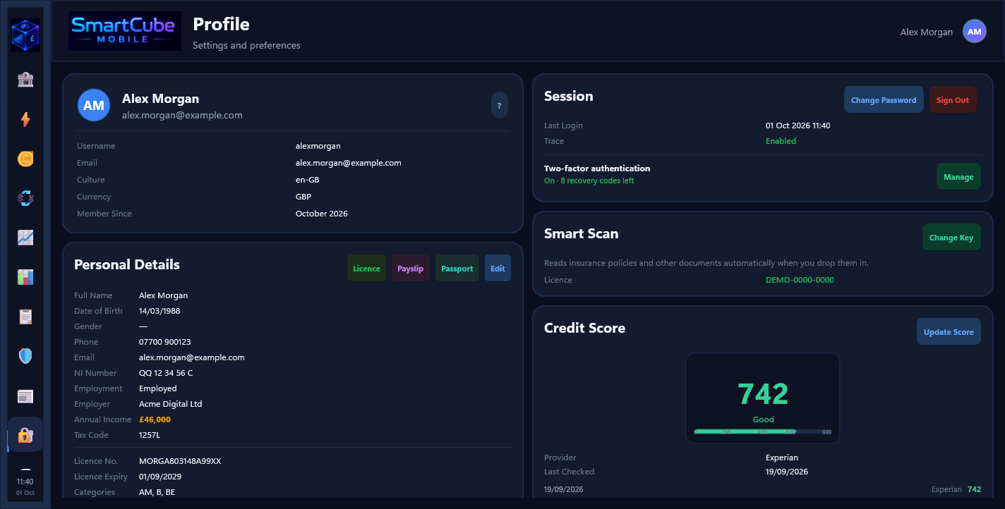Open the Payslip document button
The image size is (1005, 509).
(x=411, y=269)
